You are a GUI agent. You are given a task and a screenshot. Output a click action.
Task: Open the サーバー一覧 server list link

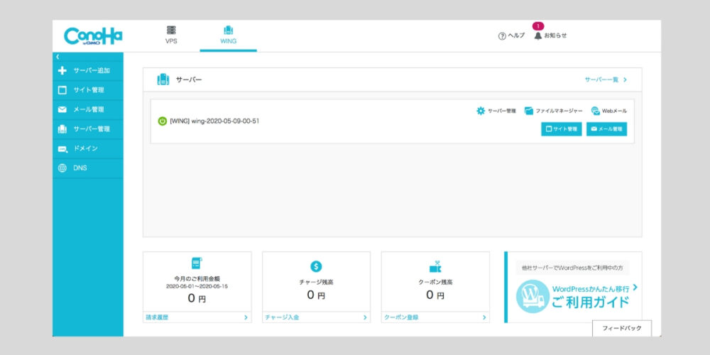click(x=601, y=80)
